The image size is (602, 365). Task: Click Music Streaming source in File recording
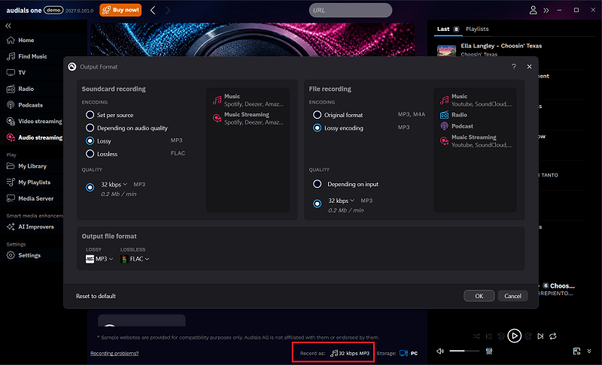point(476,141)
